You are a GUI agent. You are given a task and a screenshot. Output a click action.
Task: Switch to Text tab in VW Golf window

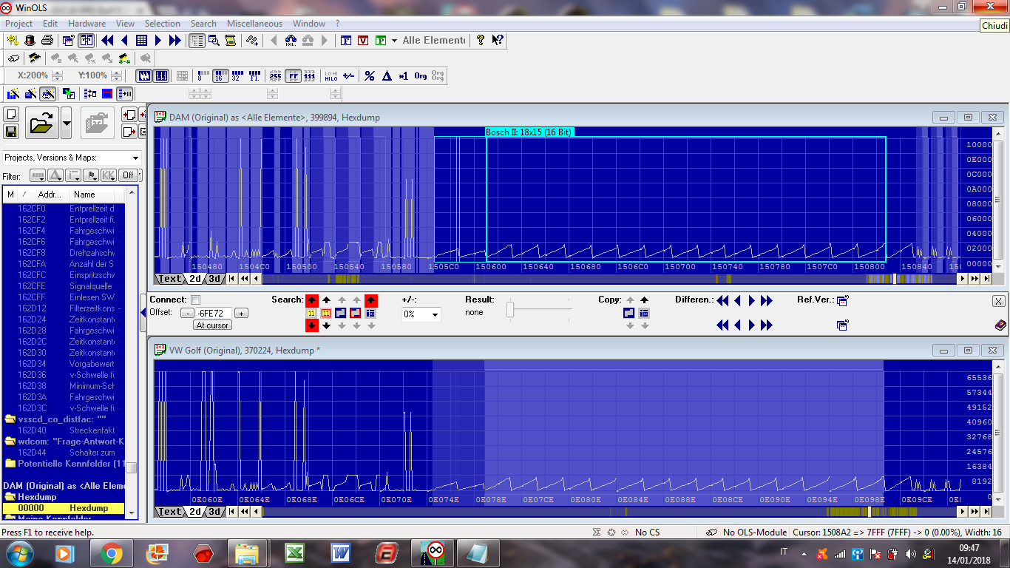pos(170,512)
